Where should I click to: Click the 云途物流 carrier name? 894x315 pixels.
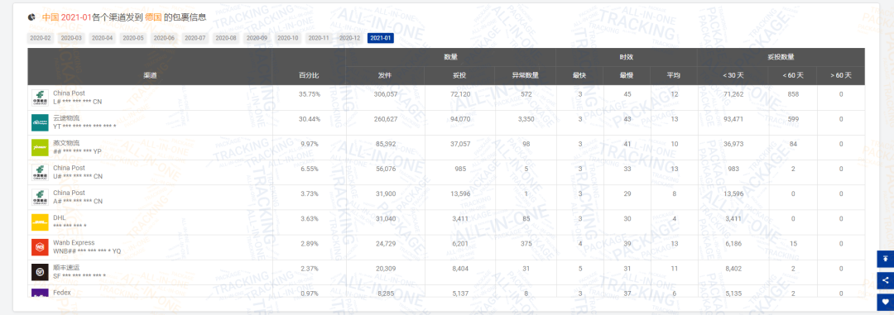(x=67, y=118)
